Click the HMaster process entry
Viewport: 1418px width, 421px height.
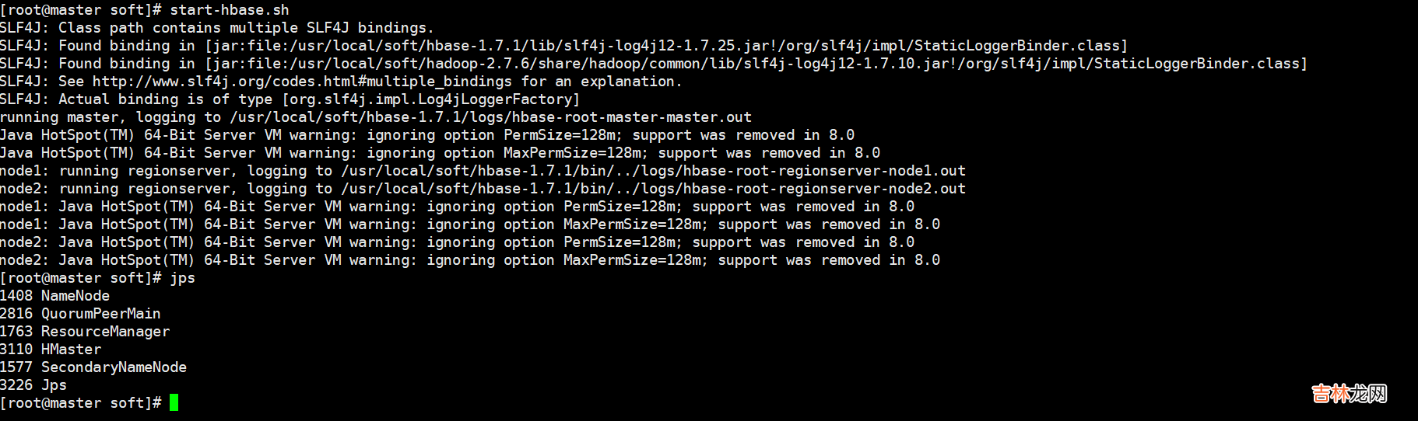pos(71,350)
